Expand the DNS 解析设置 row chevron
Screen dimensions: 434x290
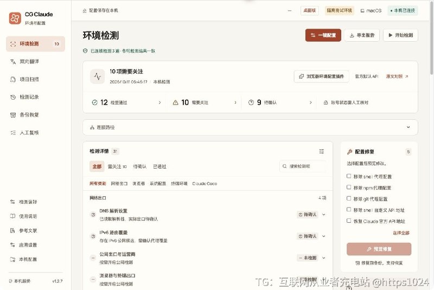323,215
